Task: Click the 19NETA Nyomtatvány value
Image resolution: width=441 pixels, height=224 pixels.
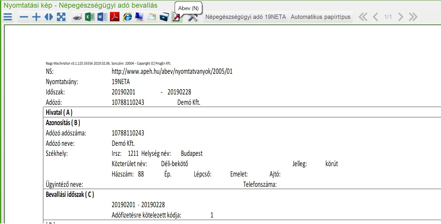Action: (121, 82)
